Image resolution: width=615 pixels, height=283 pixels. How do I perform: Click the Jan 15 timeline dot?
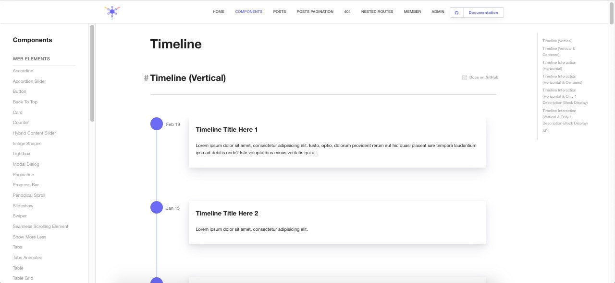tap(157, 207)
